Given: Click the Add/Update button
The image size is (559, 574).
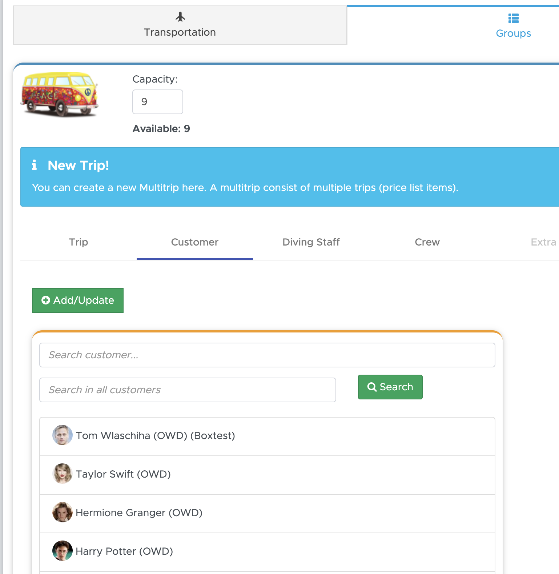Looking at the screenshot, I should [x=78, y=300].
